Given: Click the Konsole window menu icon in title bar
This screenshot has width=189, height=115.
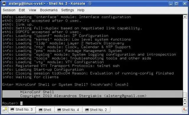Looking at the screenshot, I should click(4, 3).
